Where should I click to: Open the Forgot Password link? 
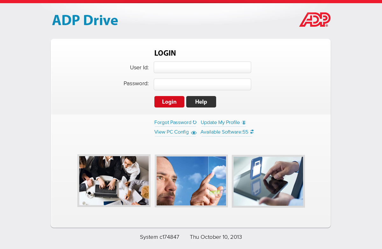[173, 122]
